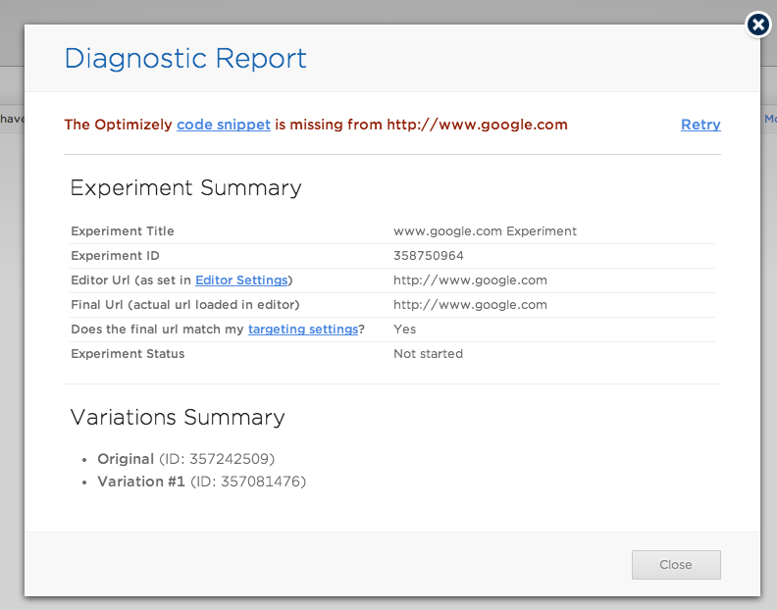Open targeting settings link
The image size is (777, 610).
tap(303, 330)
